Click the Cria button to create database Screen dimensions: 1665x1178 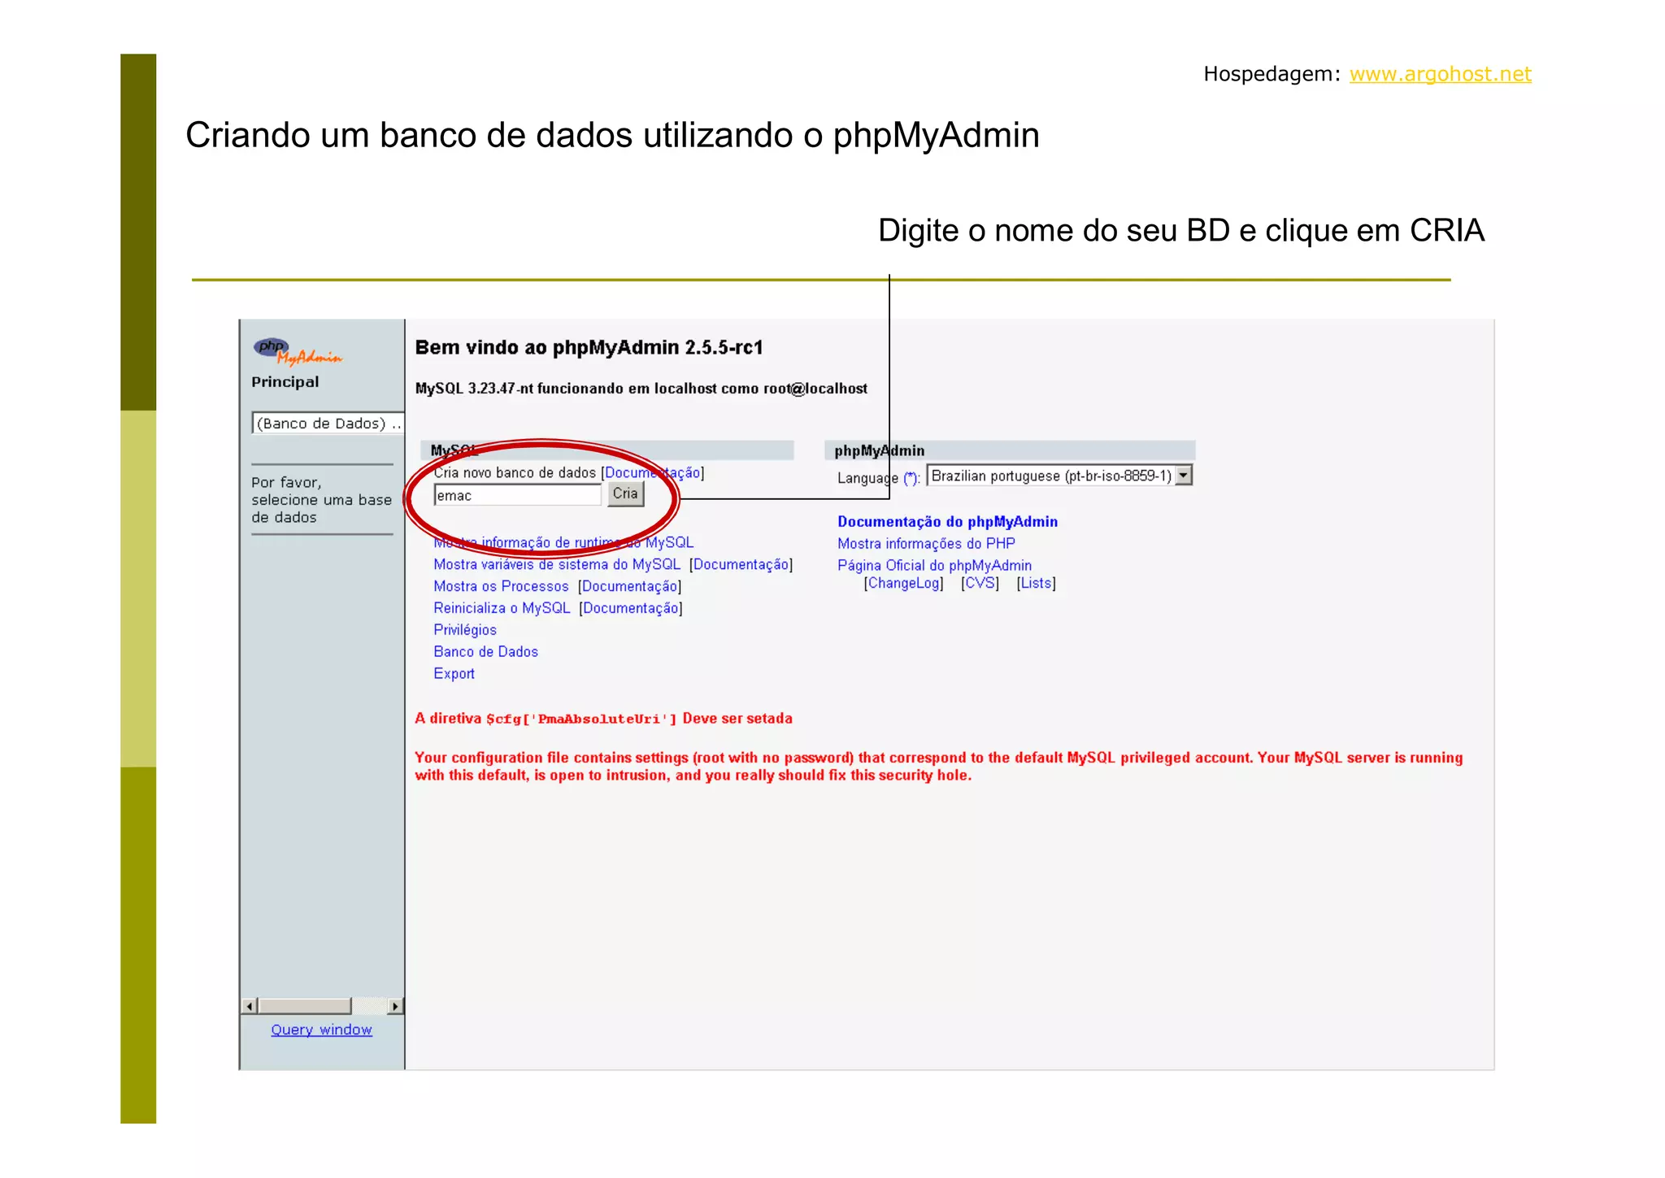tap(625, 493)
